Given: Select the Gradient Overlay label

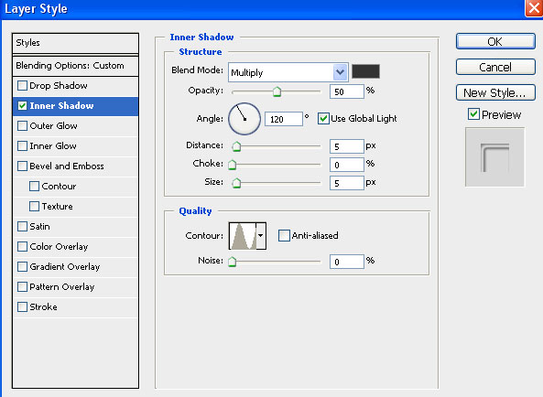Looking at the screenshot, I should pos(65,266).
